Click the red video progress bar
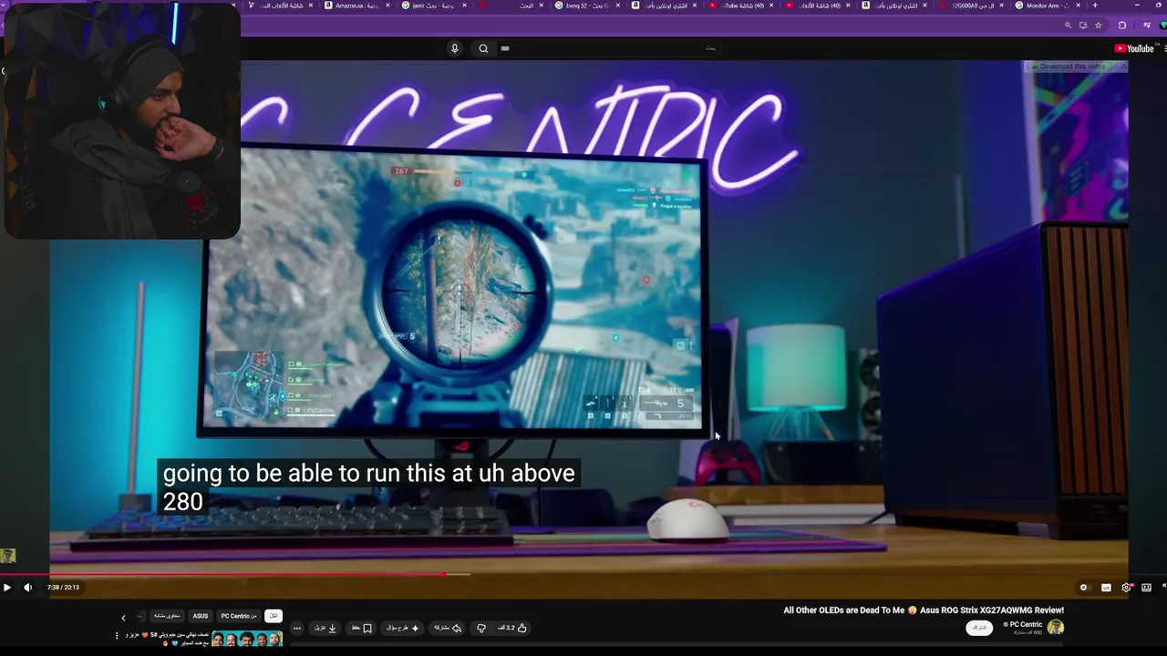The height and width of the screenshot is (656, 1167). tap(222, 575)
